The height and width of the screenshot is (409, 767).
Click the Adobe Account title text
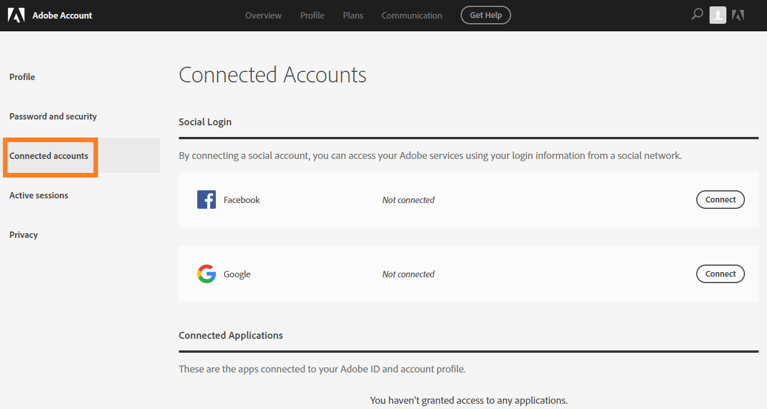pyautogui.click(x=62, y=16)
